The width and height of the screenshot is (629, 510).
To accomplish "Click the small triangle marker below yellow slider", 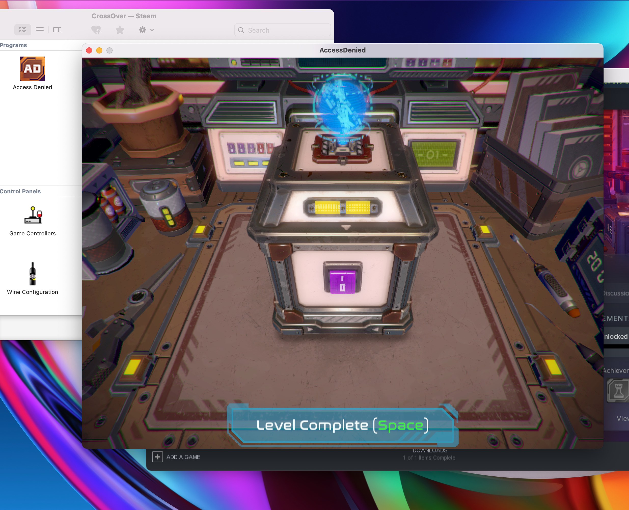I will pos(346,227).
